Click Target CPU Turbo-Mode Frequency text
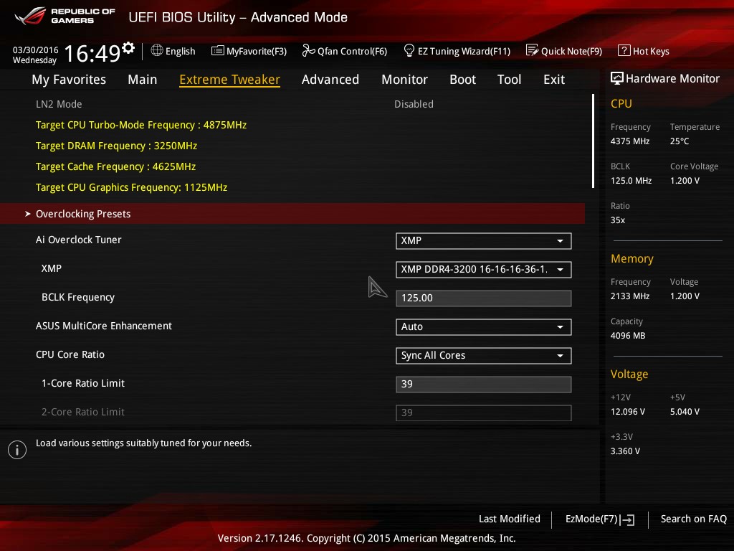The image size is (734, 551). pos(141,125)
